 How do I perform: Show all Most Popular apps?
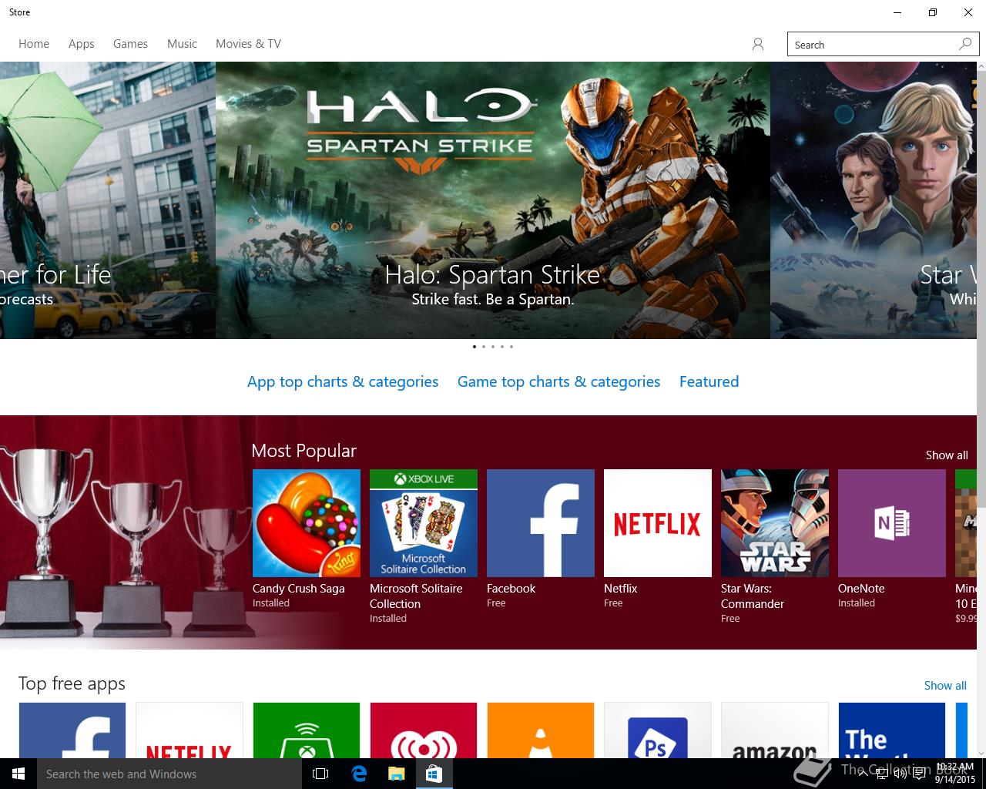click(947, 455)
